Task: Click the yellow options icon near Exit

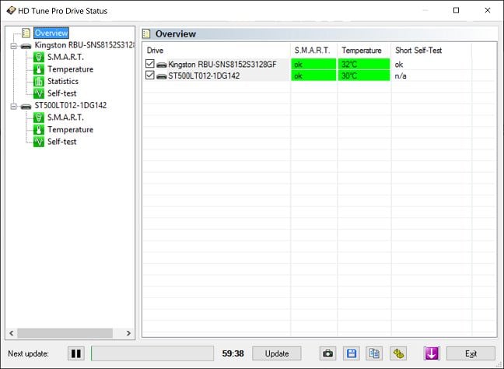Action: [x=398, y=353]
